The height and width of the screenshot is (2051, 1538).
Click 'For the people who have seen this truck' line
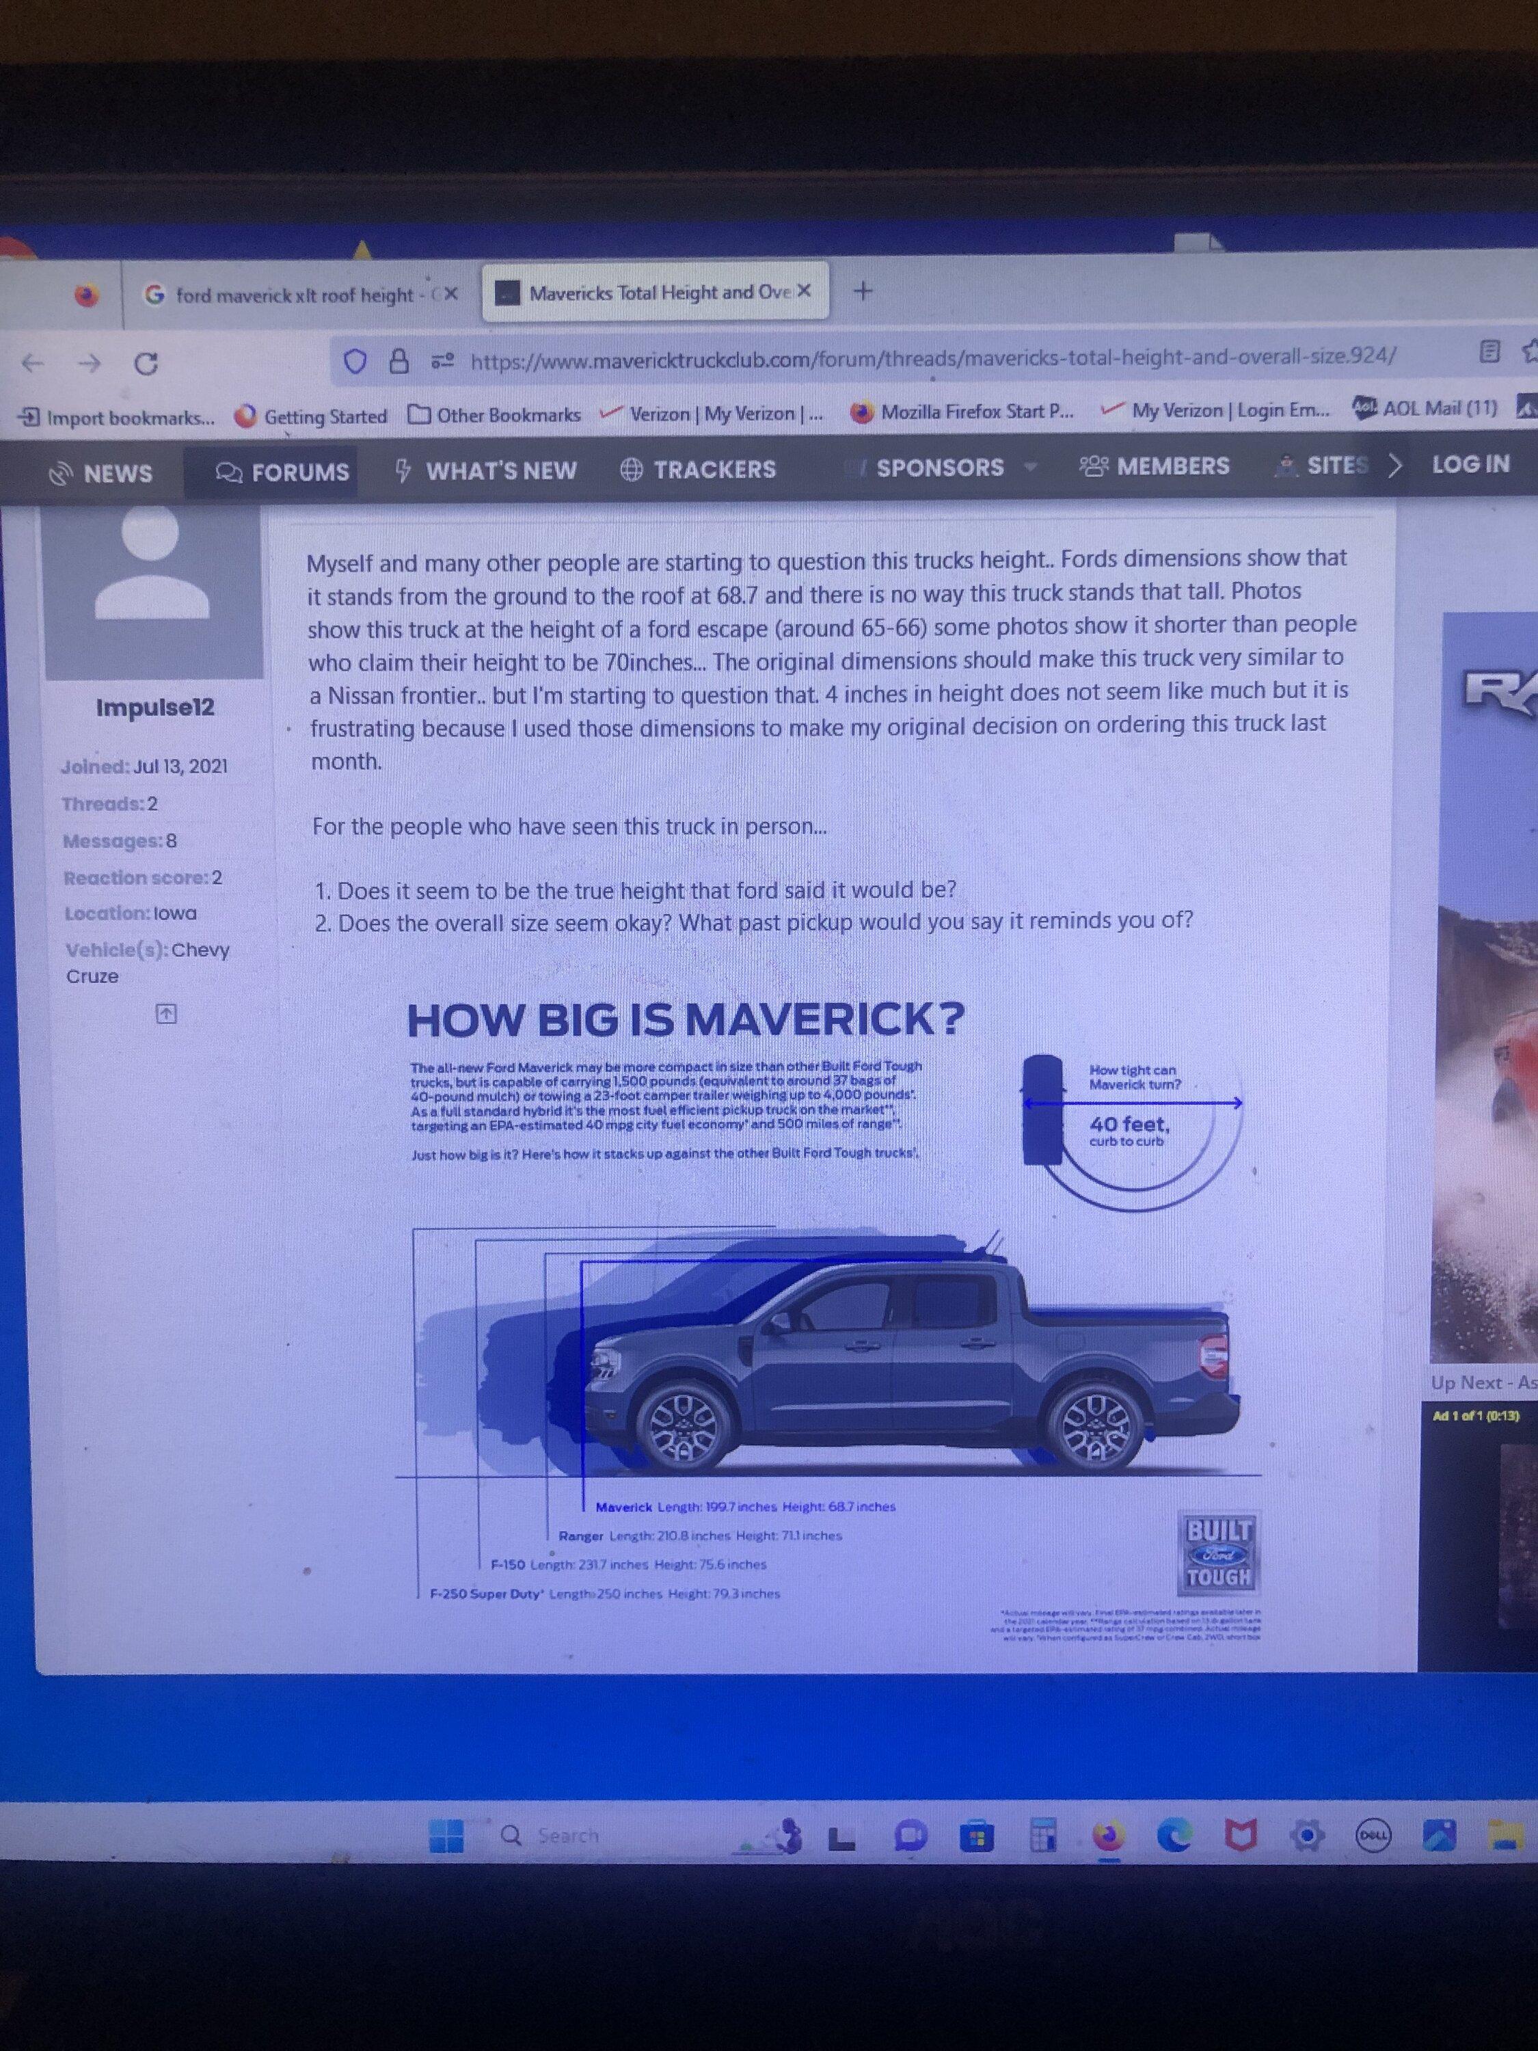(x=569, y=826)
